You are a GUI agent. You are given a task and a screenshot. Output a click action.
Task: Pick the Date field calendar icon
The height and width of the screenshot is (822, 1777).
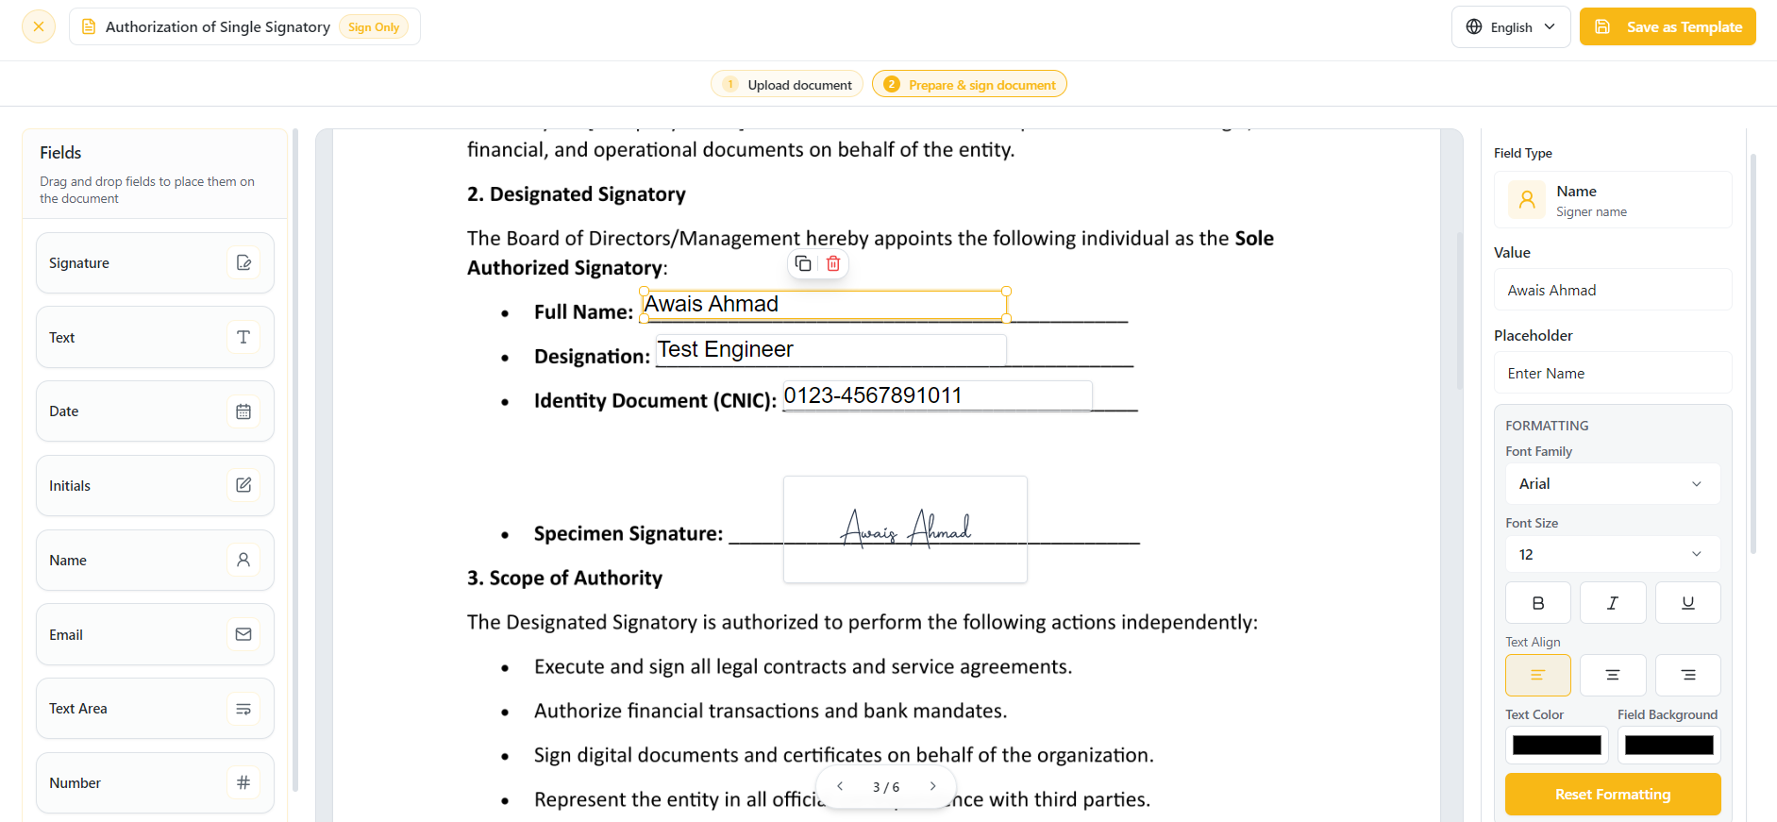click(243, 411)
